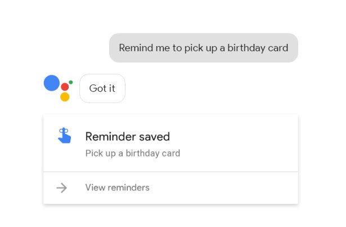The width and height of the screenshot is (346, 227).
Task: Click the word 'Remind' in the sent message
Action: point(135,48)
